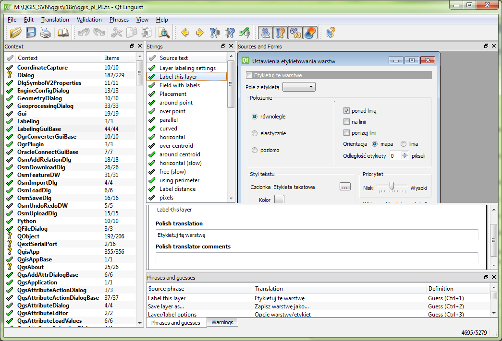Click the What's This help icon
Viewport: 502px width, 341px height.
331,33
